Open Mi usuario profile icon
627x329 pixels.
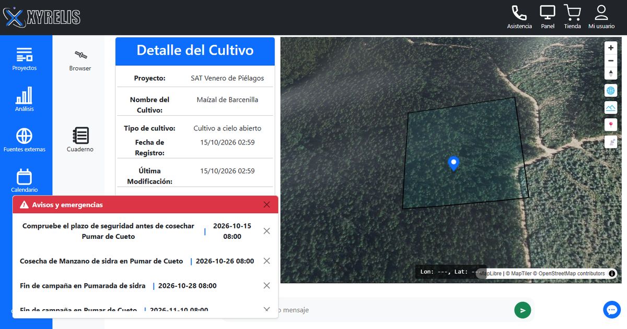click(x=601, y=17)
